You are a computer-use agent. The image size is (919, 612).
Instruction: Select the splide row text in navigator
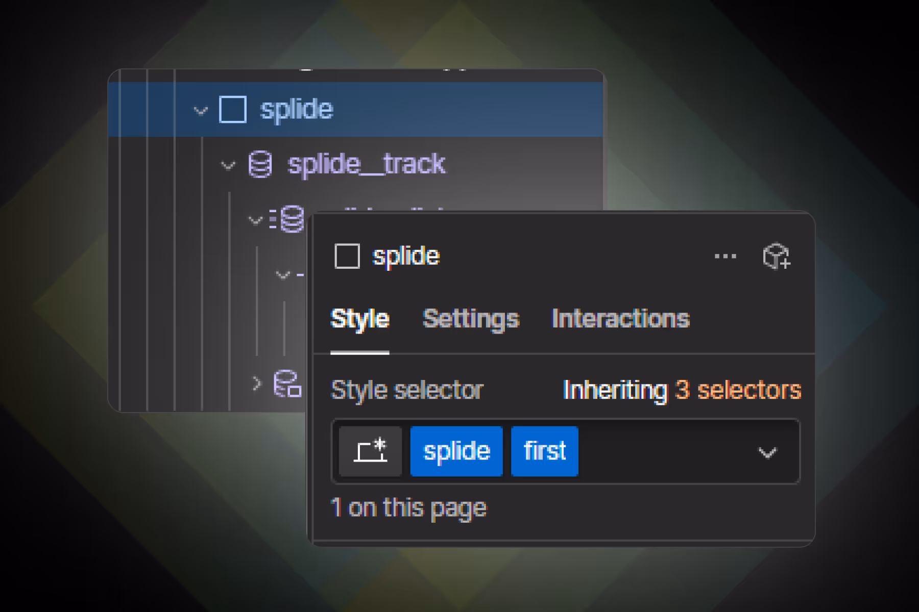(x=297, y=110)
